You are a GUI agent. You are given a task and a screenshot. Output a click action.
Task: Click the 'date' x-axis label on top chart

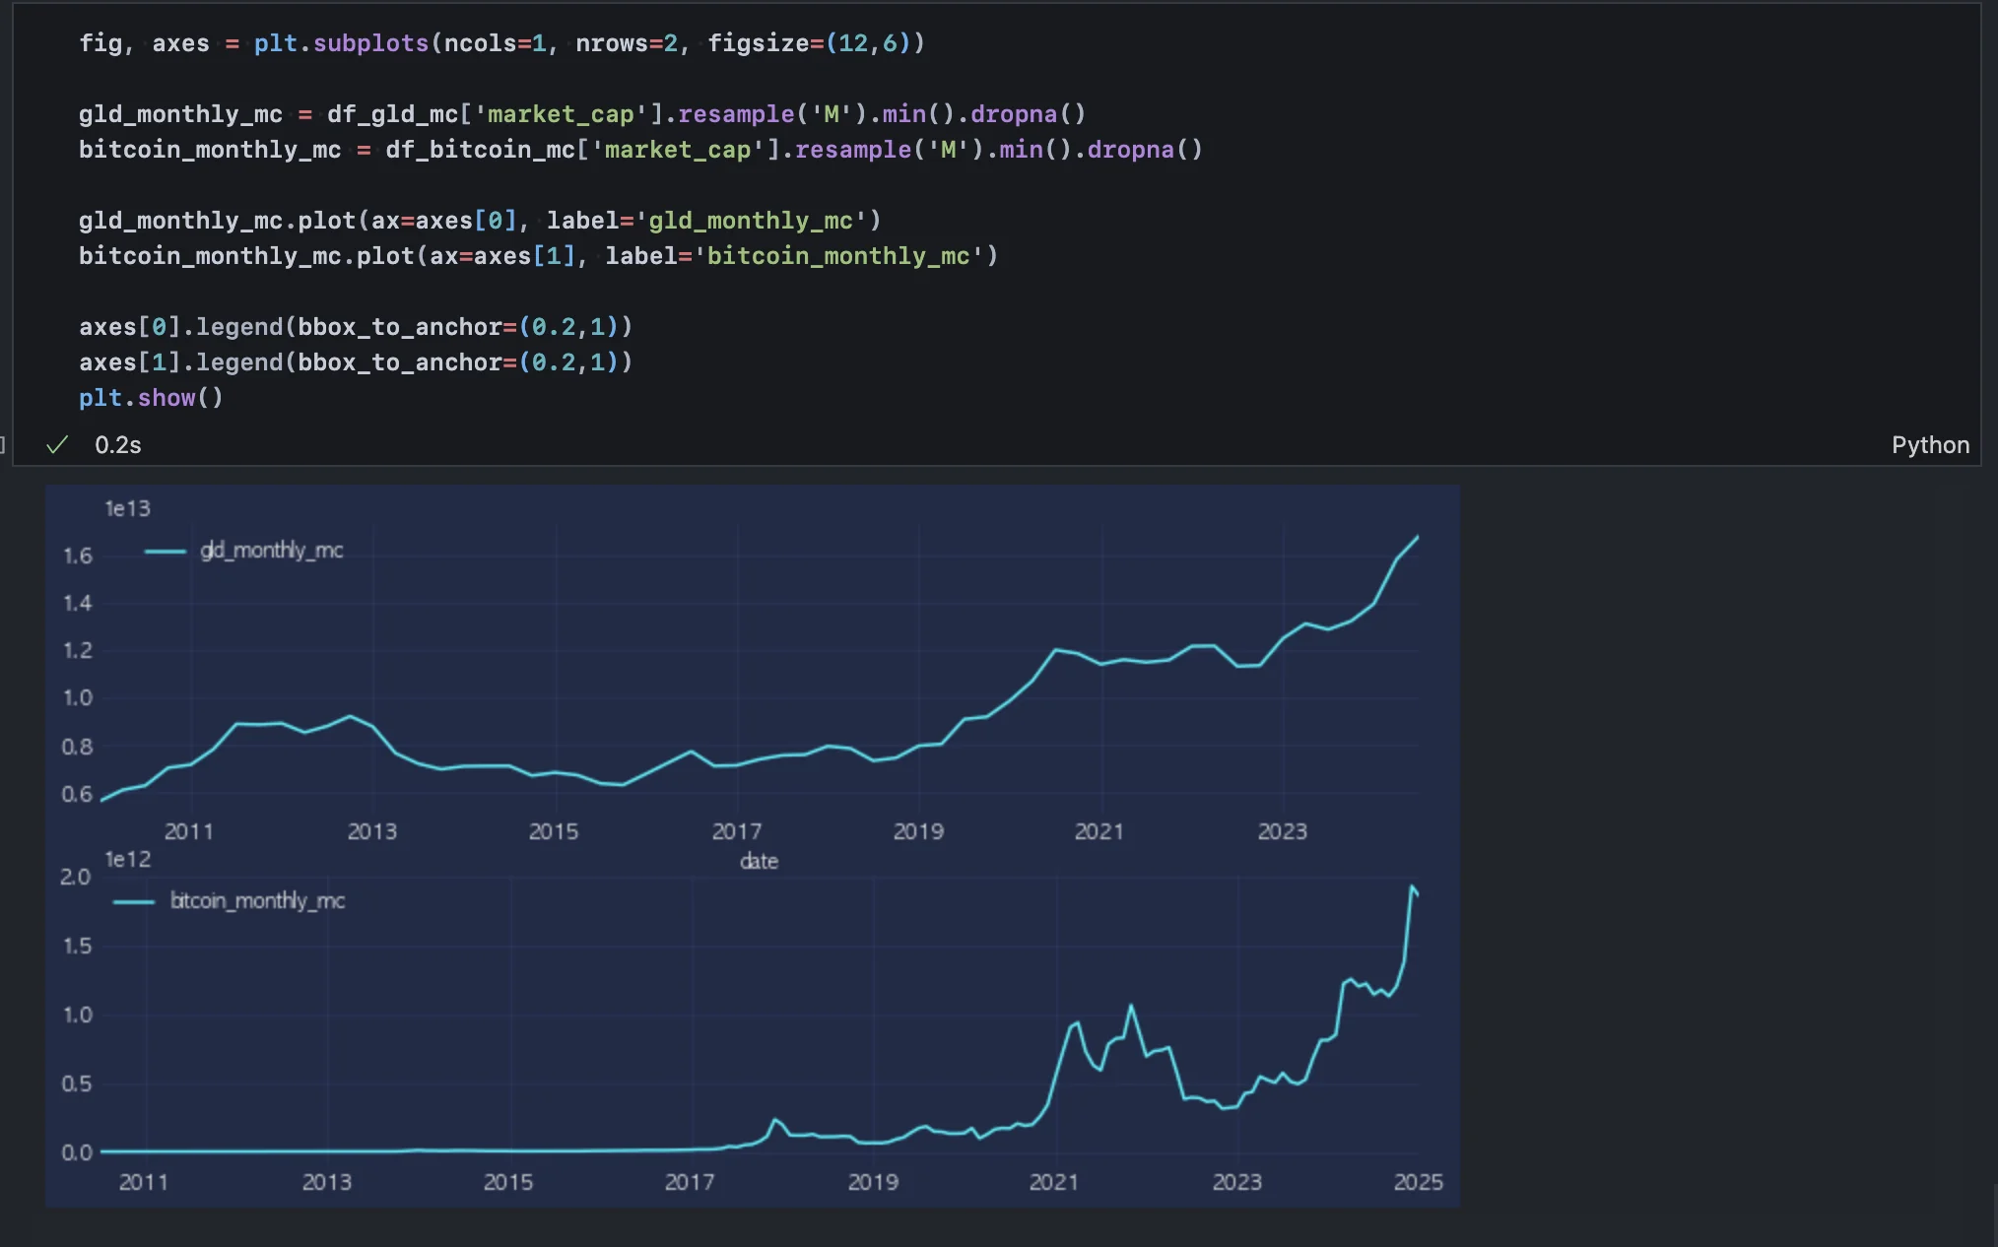pyautogui.click(x=759, y=862)
